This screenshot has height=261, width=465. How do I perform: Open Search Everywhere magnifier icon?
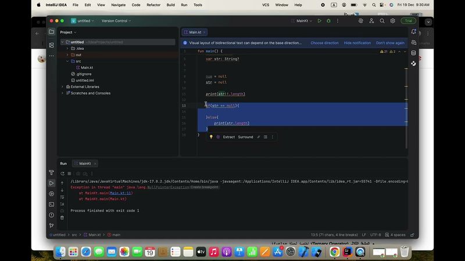(x=382, y=21)
